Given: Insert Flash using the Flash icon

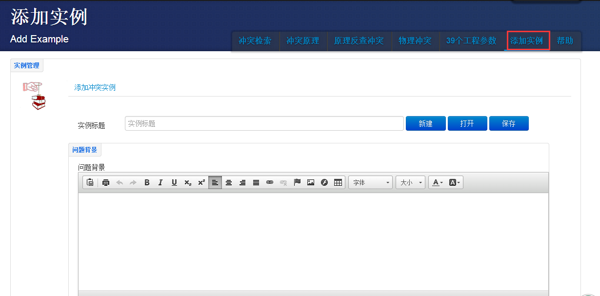Looking at the screenshot, I should point(324,182).
